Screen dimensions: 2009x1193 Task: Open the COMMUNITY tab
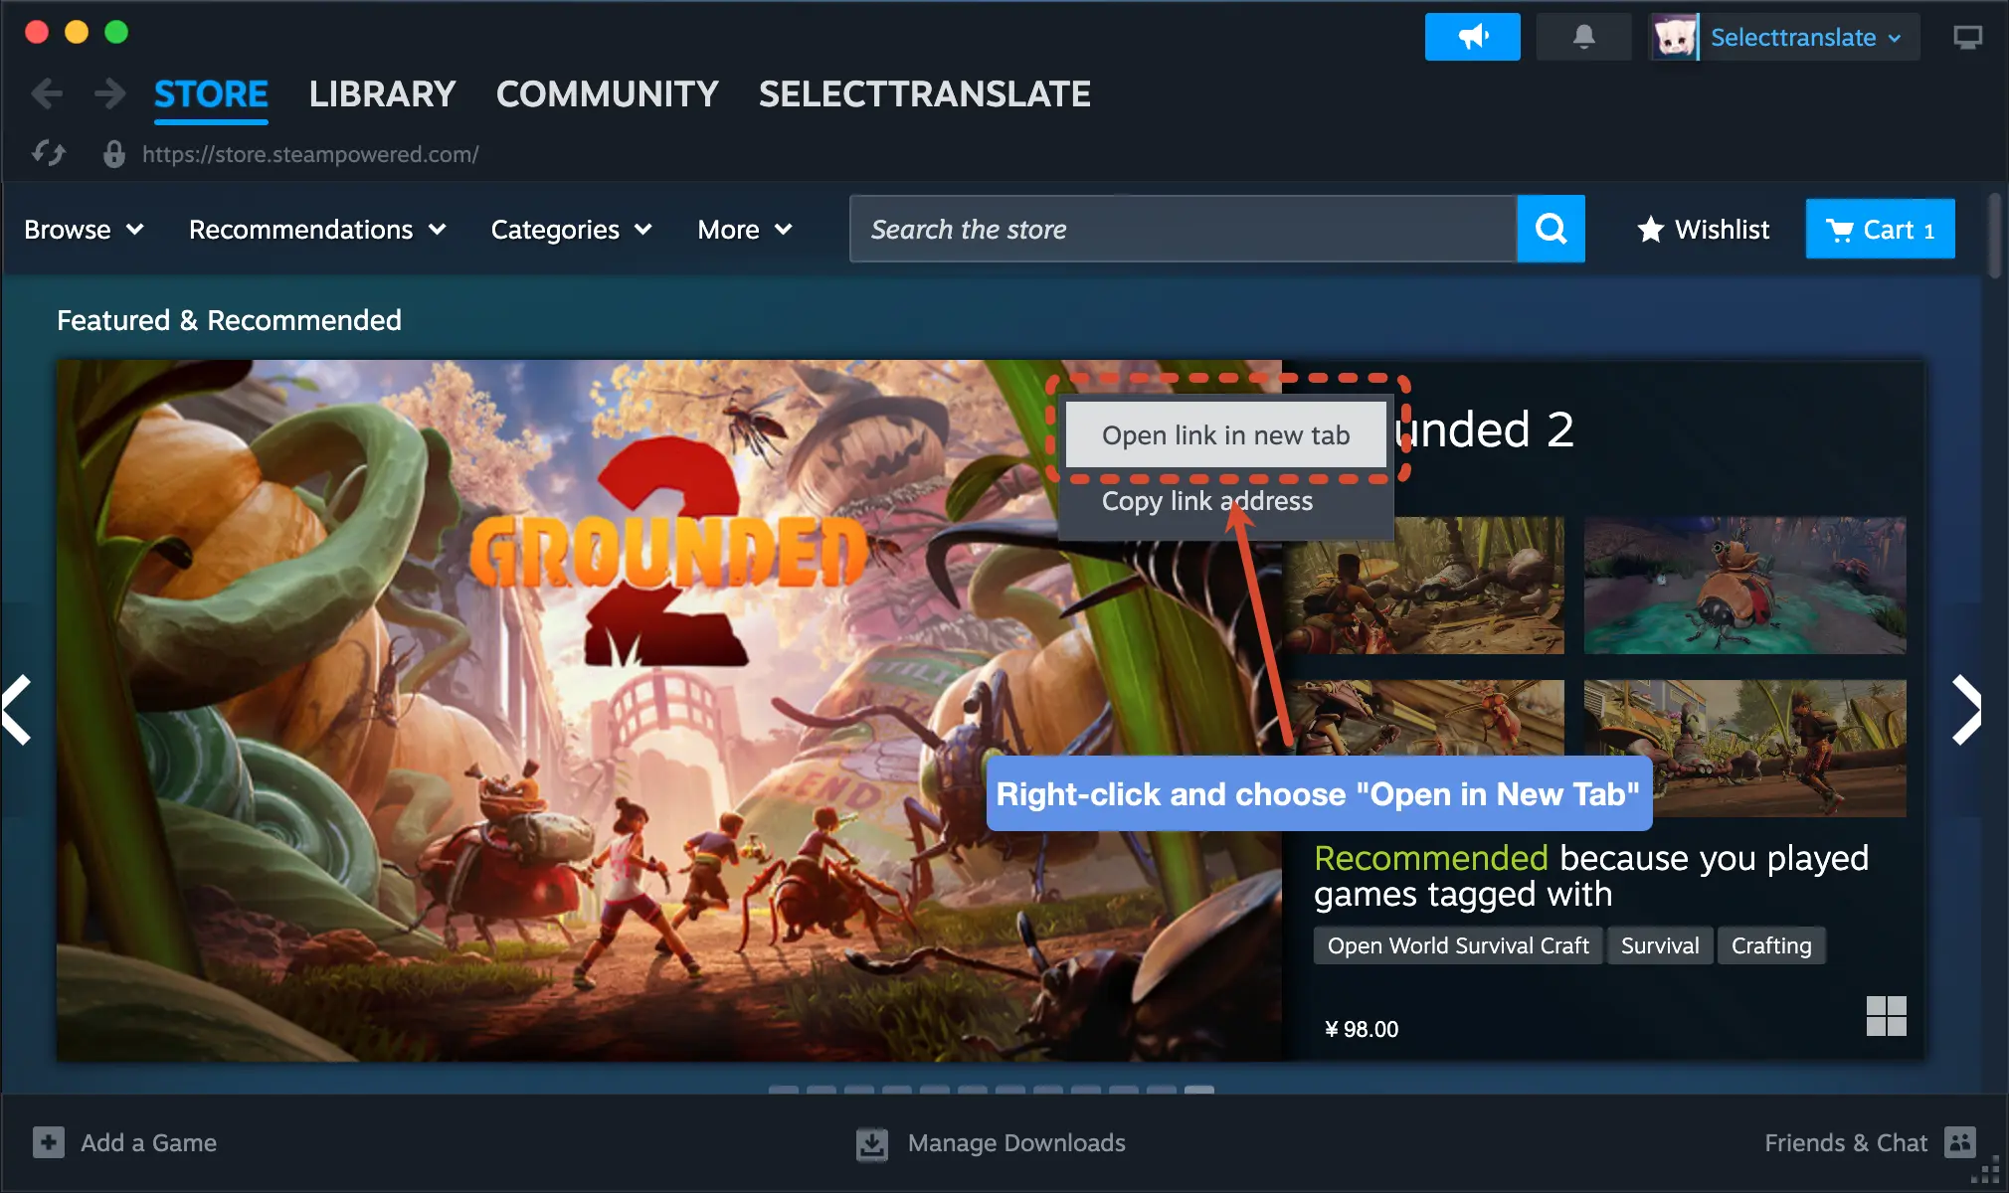607,94
